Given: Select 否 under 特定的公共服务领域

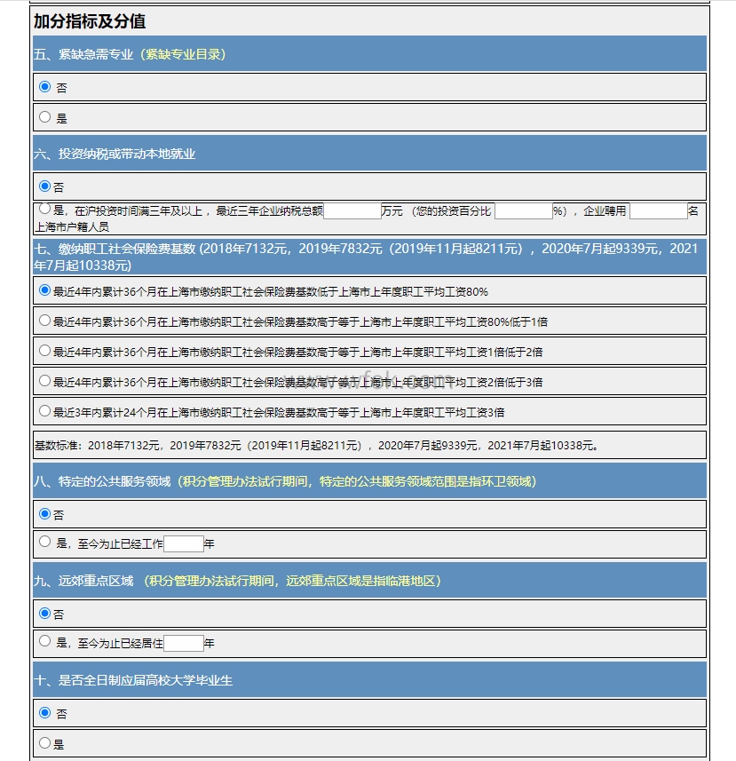Looking at the screenshot, I should point(45,513).
